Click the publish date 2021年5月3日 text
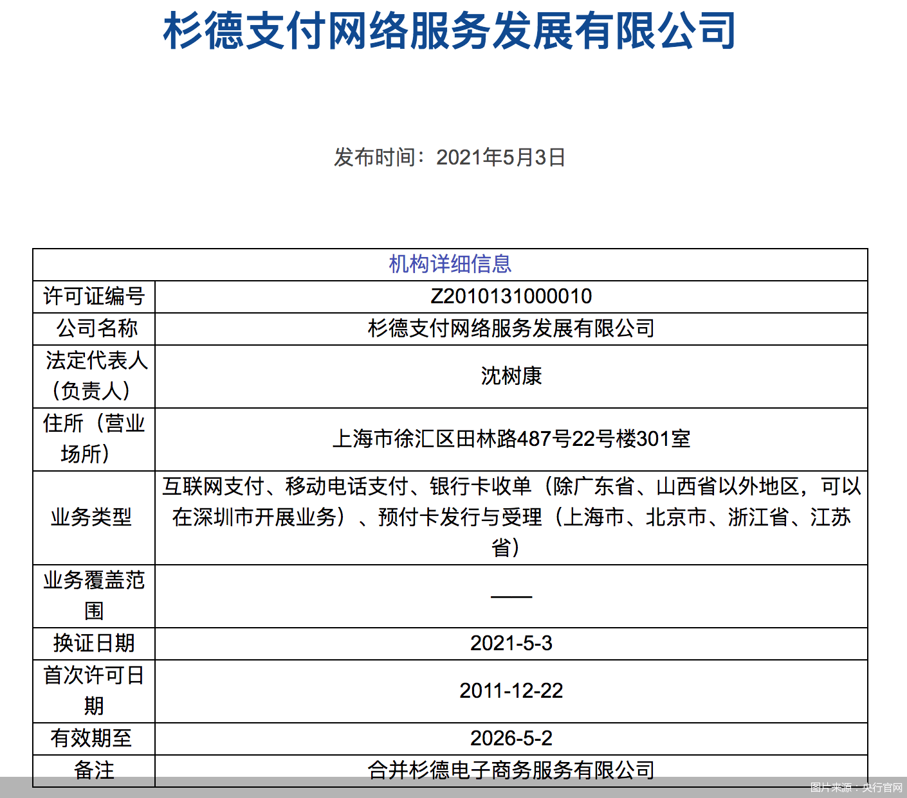Viewport: 907px width, 798px height. click(450, 157)
